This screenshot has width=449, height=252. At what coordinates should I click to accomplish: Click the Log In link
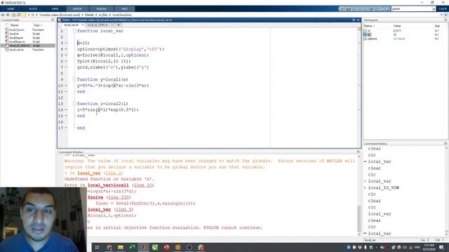pos(443,9)
